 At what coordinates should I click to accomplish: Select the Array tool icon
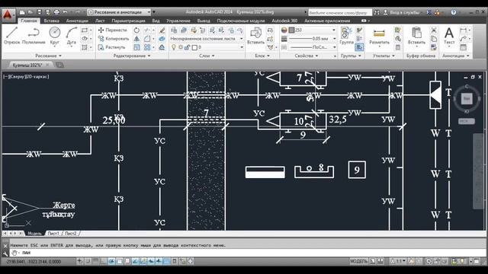tap(147, 47)
